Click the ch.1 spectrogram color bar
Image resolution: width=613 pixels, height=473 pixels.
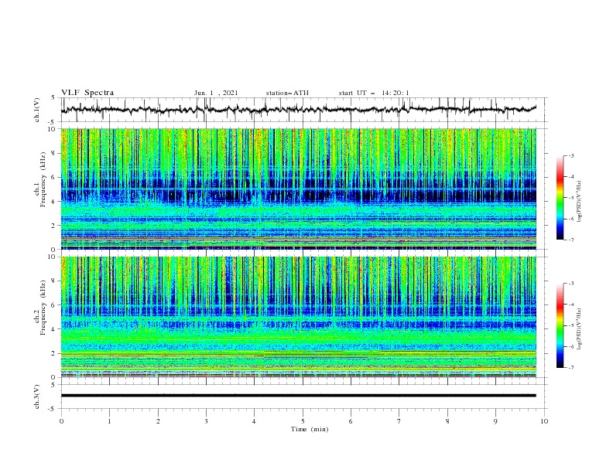(x=560, y=197)
